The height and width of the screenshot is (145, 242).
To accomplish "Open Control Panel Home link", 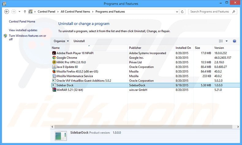I will (x=22, y=22).
